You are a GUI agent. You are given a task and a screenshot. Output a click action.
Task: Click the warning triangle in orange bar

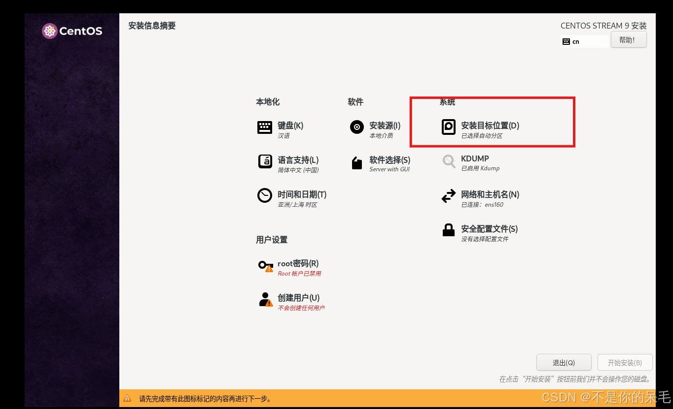[x=127, y=398]
